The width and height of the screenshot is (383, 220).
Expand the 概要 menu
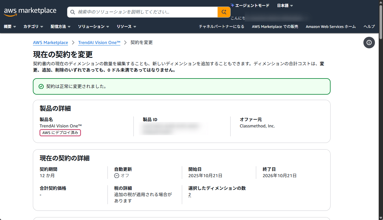click(10, 26)
